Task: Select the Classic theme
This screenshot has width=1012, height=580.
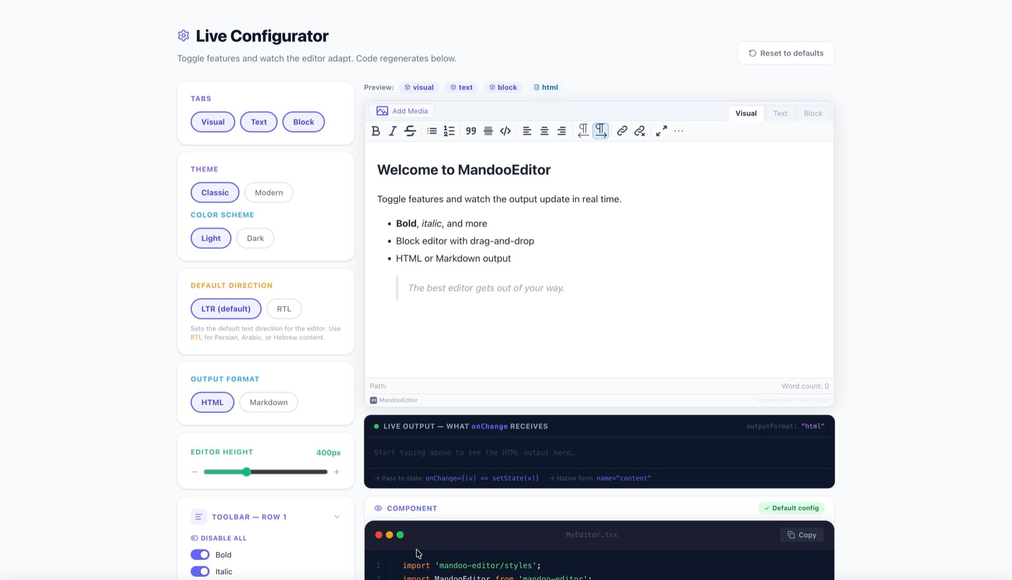Action: pos(215,193)
